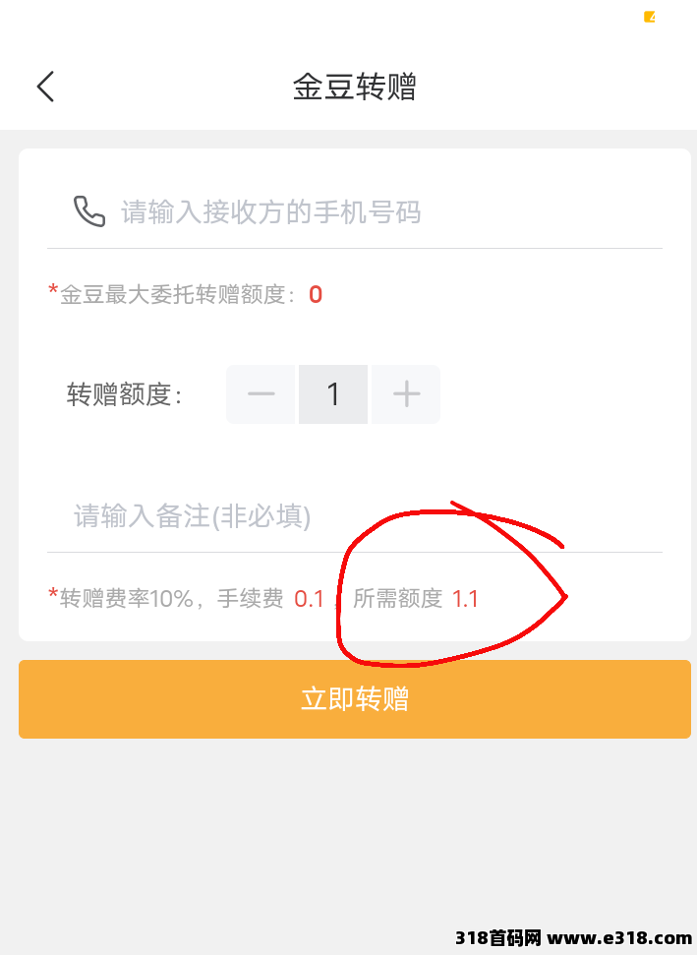Screen dimensions: 697x955
Task: Click the 所需额度 label text
Action: (397, 599)
